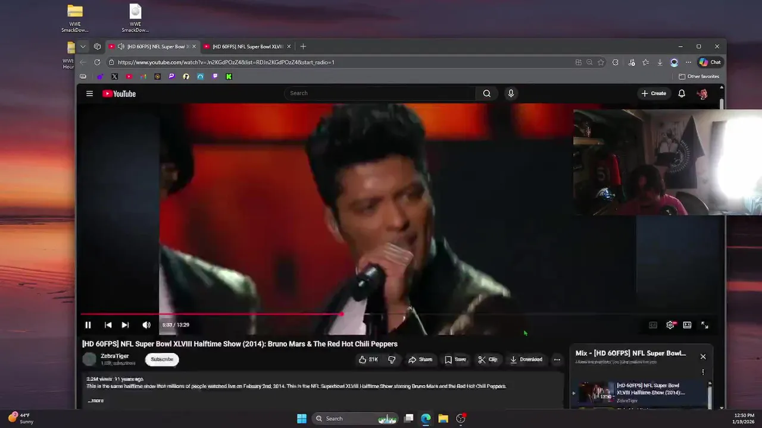
Task: Open File Explorer from taskbar
Action: point(443,418)
